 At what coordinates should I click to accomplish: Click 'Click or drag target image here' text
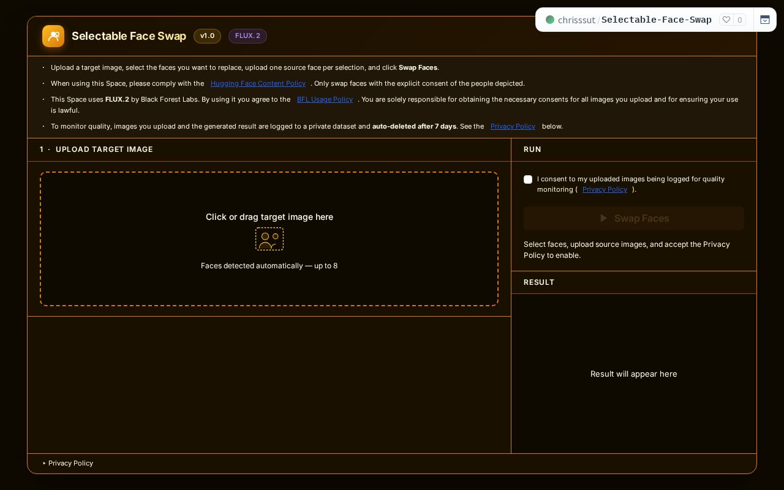coord(269,217)
